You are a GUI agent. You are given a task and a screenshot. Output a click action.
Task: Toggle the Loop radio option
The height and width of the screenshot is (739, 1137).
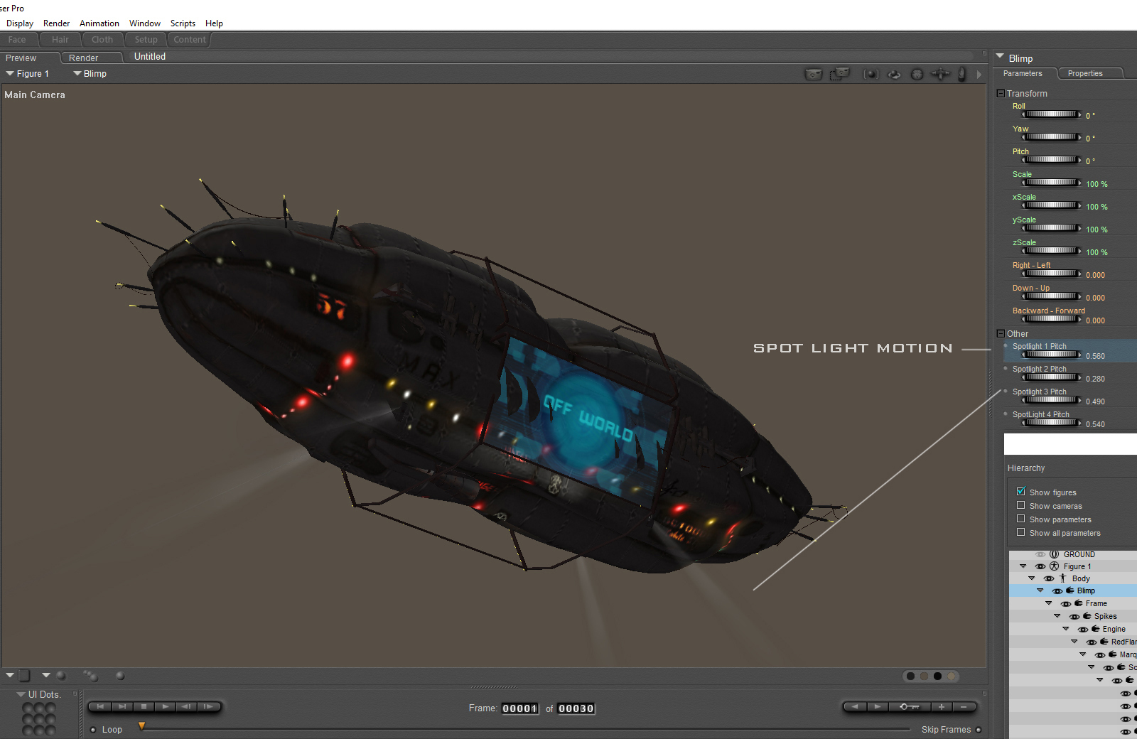point(93,730)
